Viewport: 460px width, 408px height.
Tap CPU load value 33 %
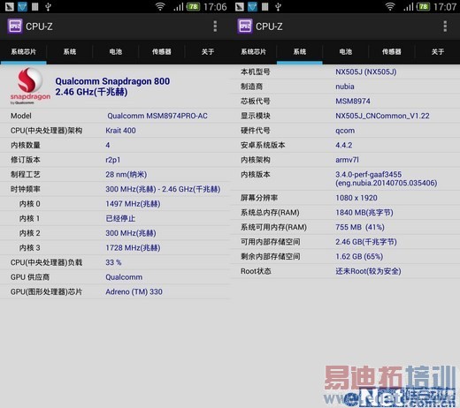tap(113, 262)
